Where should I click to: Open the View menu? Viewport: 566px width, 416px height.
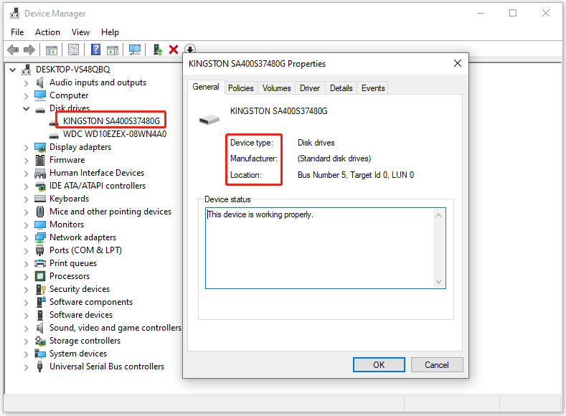[80, 32]
